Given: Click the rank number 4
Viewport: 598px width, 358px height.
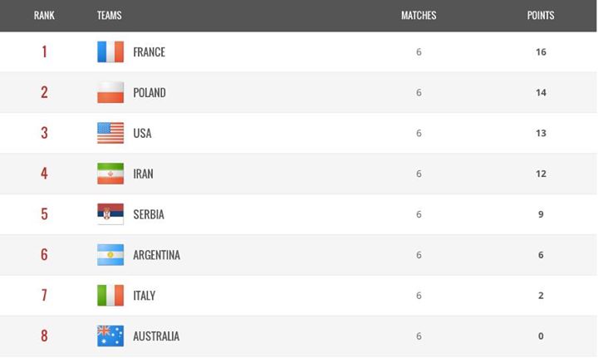Looking at the screenshot, I should [44, 174].
